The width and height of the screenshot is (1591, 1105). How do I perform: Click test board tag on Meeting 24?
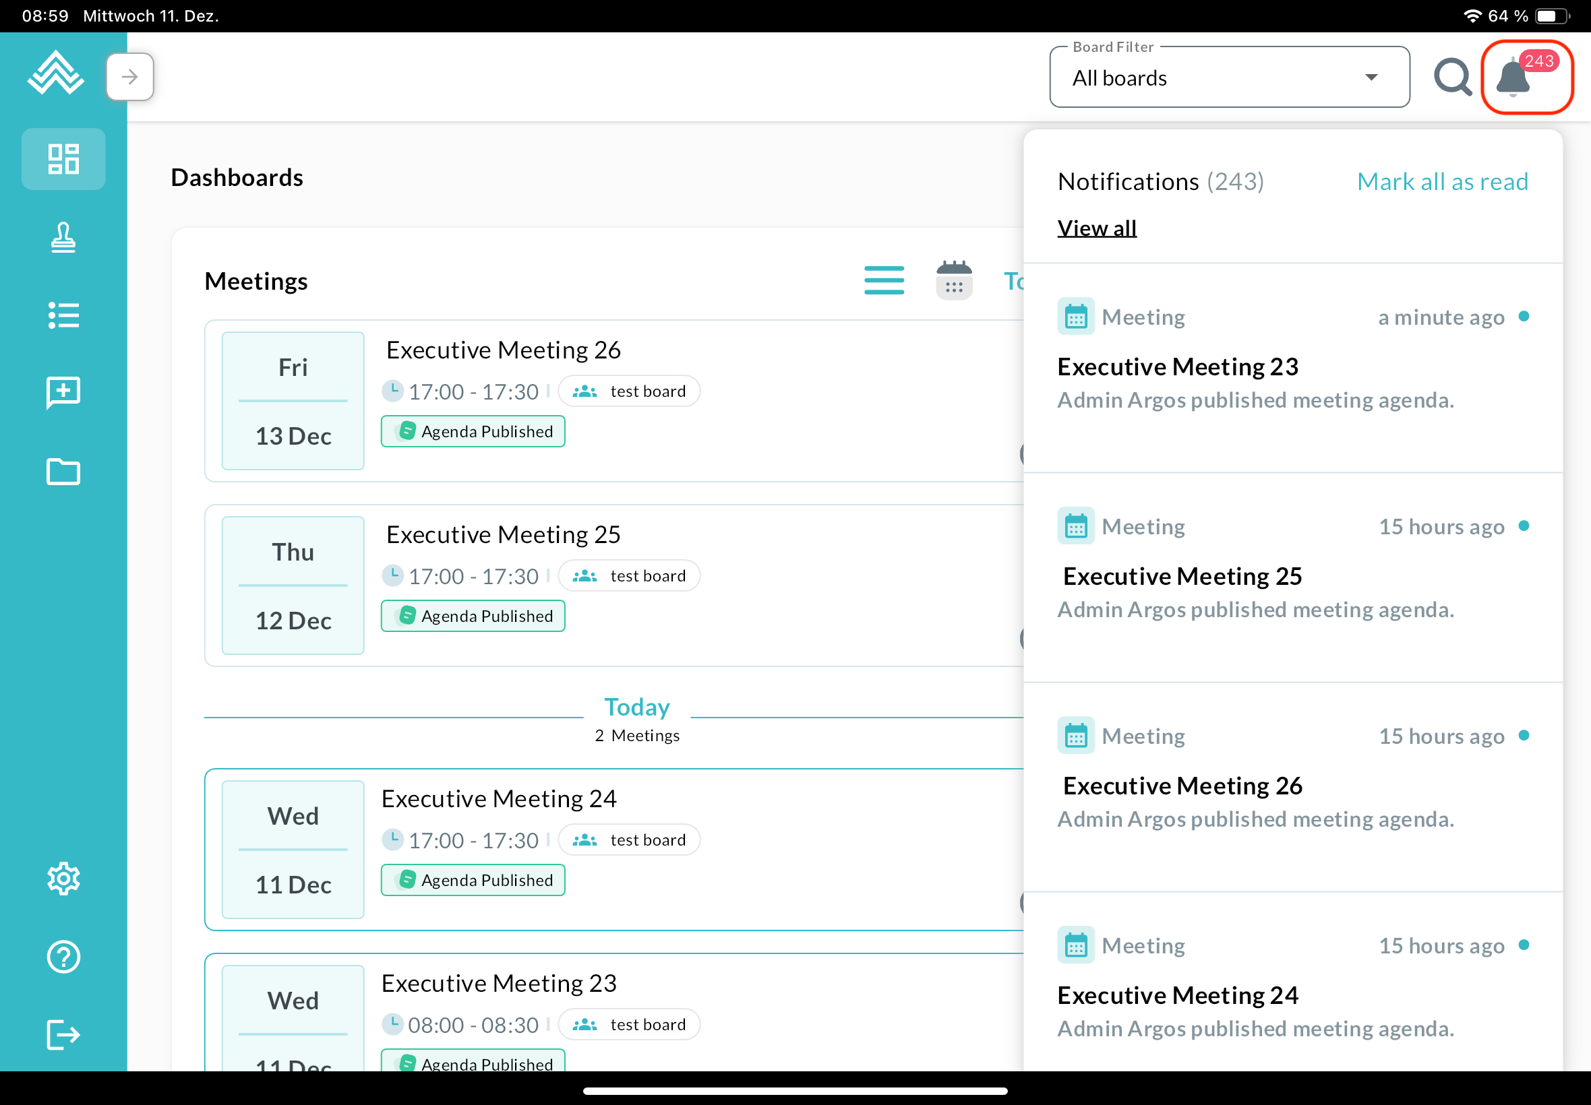pos(629,840)
